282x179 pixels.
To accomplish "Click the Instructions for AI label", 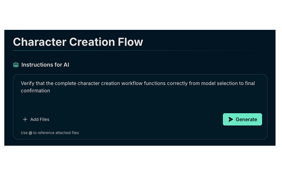I will pyautogui.click(x=45, y=65).
